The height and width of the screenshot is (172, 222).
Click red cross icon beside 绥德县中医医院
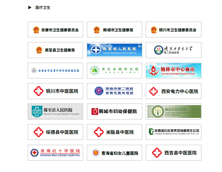tap(38, 132)
